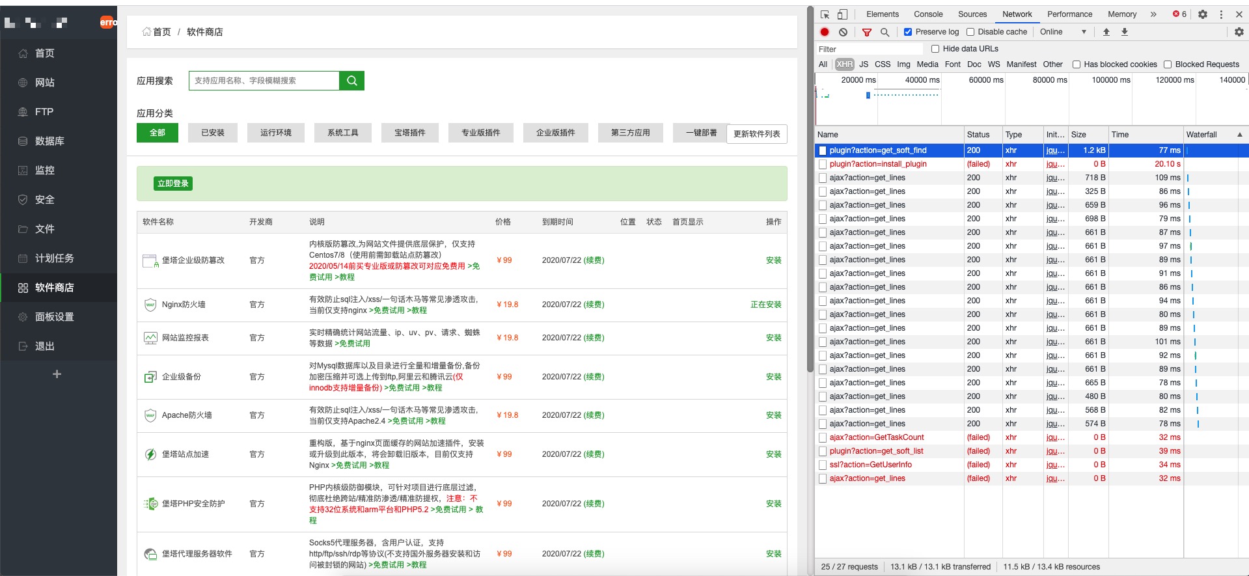The width and height of the screenshot is (1249, 576).
Task: Select the XHR request type filter
Action: point(844,64)
